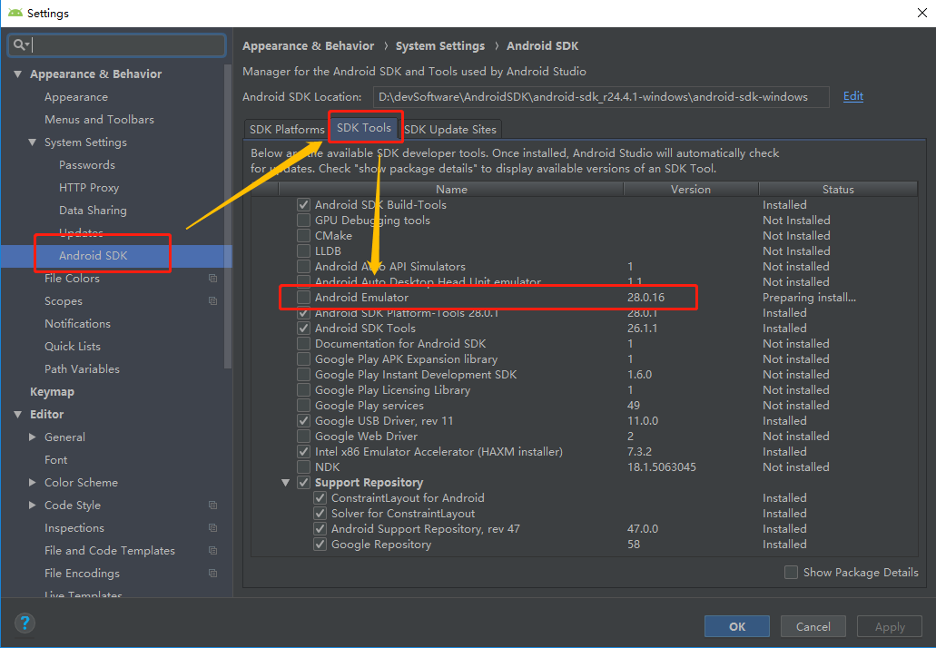Switch to the SDK Platforms tab
This screenshot has width=936, height=648.
point(287,130)
